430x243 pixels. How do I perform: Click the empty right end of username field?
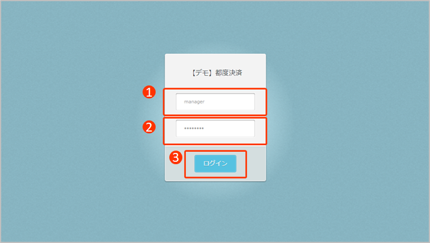tap(241, 101)
